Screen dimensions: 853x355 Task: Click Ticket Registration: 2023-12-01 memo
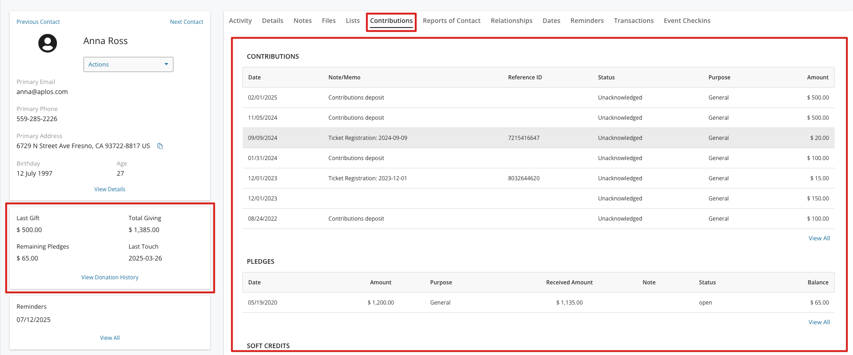[368, 178]
